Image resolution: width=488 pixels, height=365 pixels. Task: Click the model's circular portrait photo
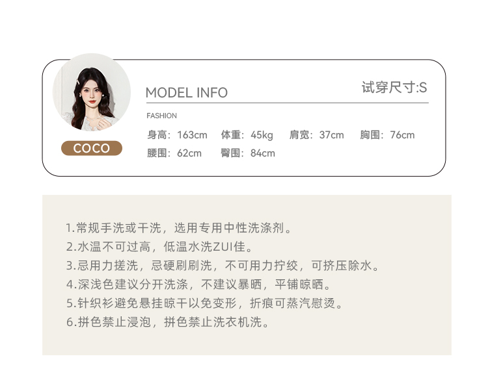point(92,92)
